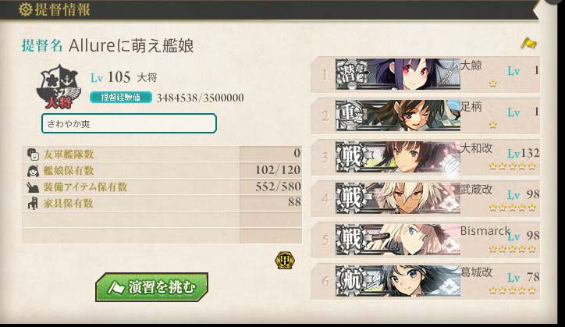Click the yellow flag icon
The width and height of the screenshot is (565, 327).
point(528,44)
